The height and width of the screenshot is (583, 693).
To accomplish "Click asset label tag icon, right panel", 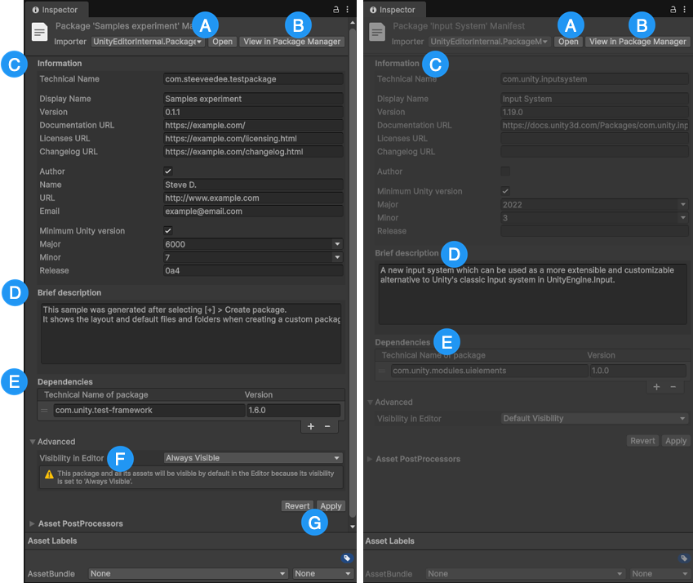I will click(x=684, y=558).
